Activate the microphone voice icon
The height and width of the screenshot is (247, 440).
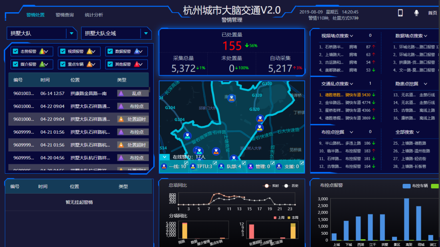tap(416, 13)
